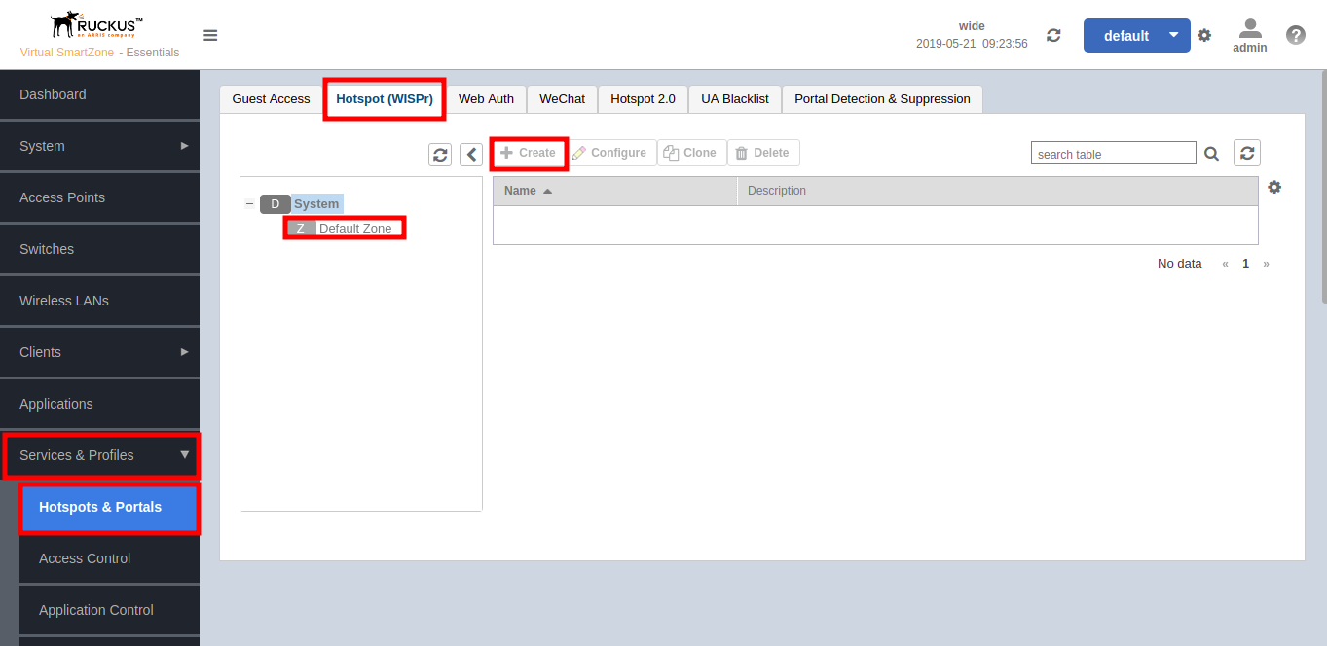Open Applications in sidebar

coord(99,404)
